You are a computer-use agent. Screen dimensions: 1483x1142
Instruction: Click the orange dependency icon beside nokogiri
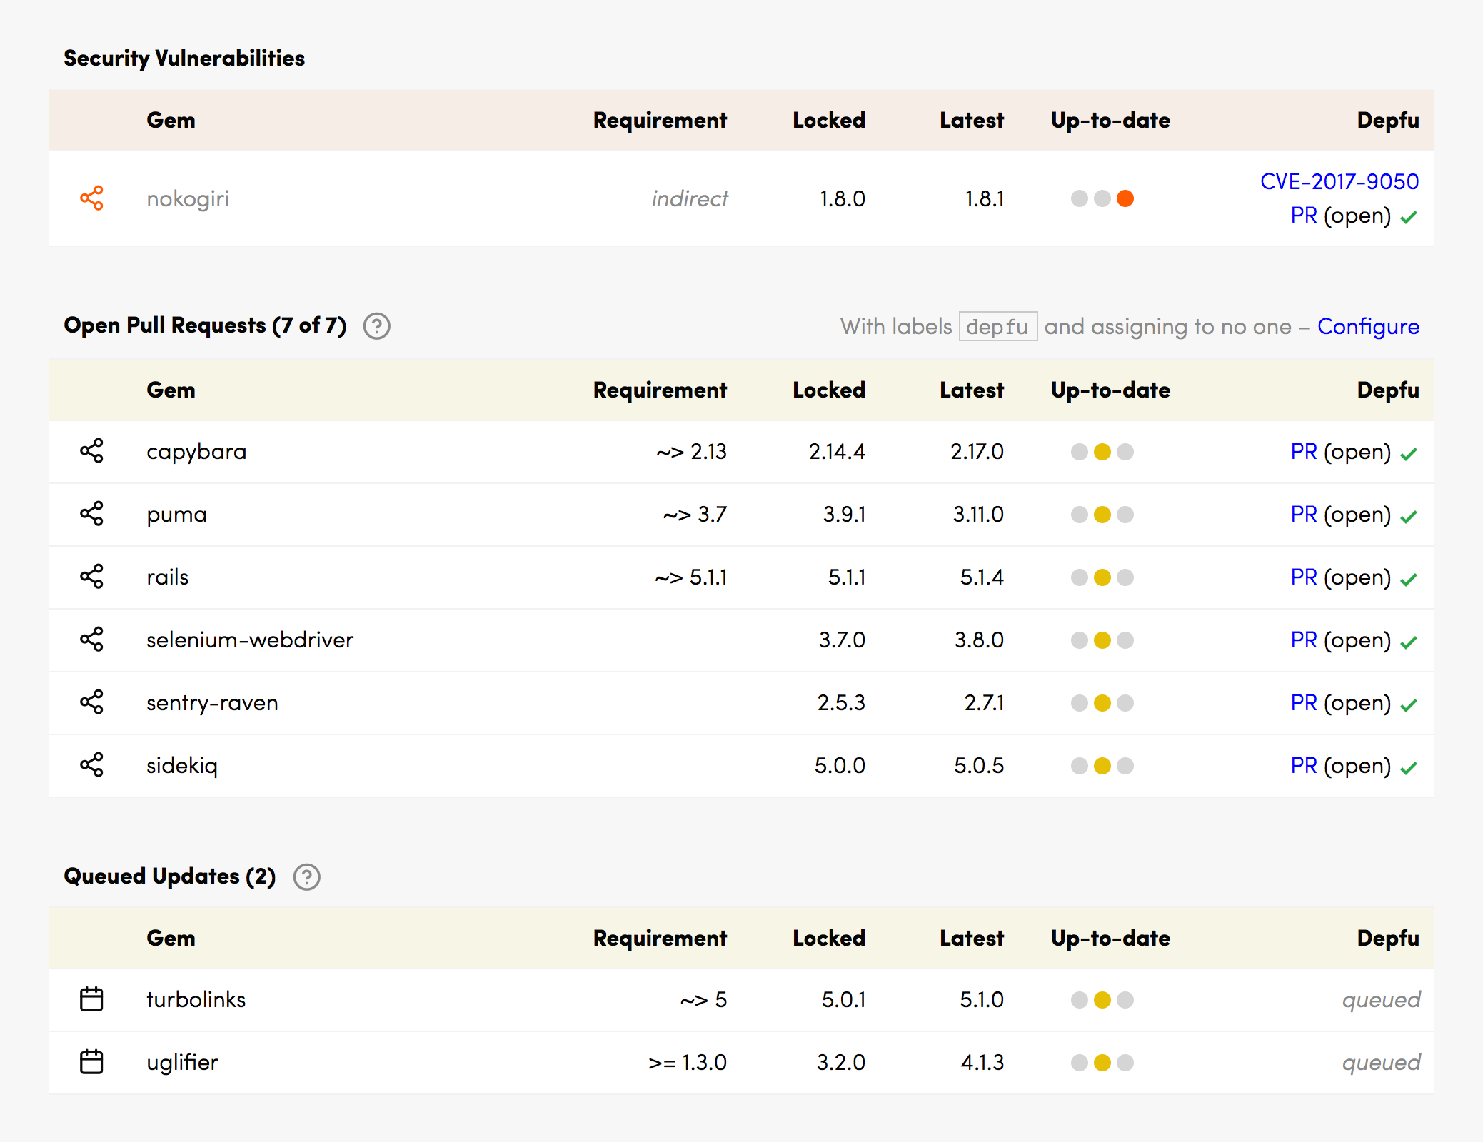[x=91, y=198]
